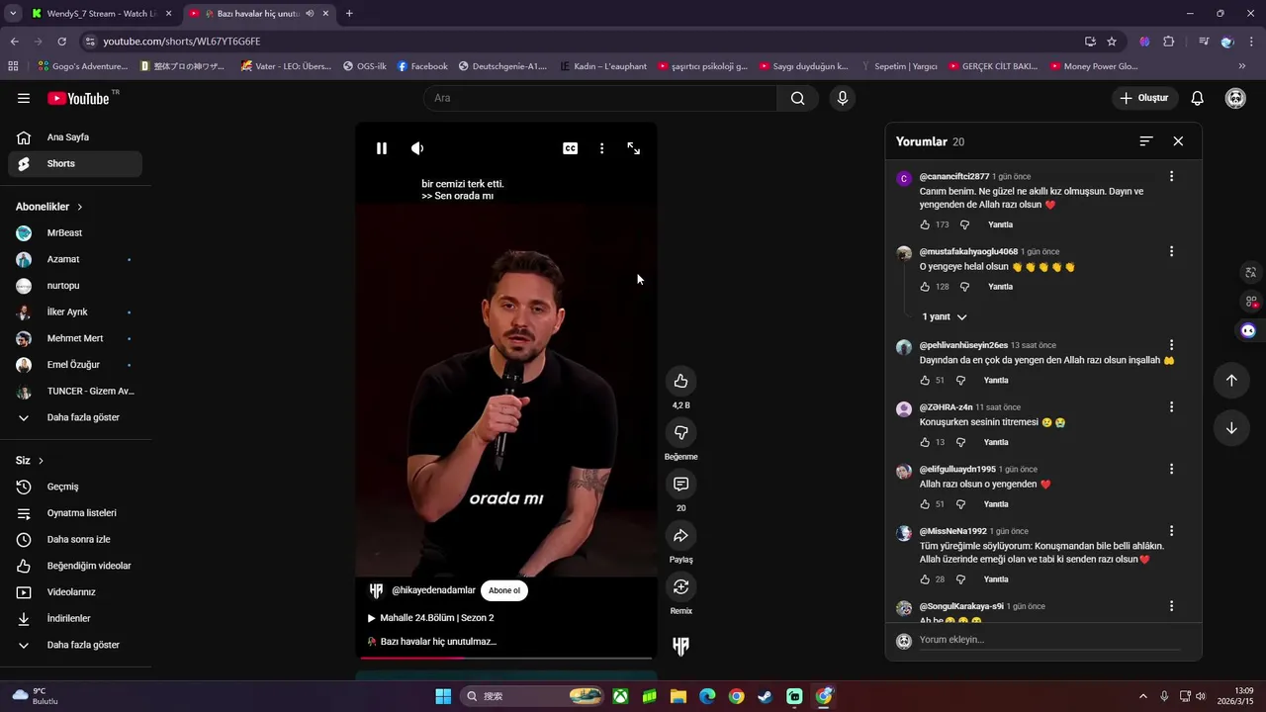Dislike the Short (Beğenme)
1266x712 pixels.
tap(680, 432)
